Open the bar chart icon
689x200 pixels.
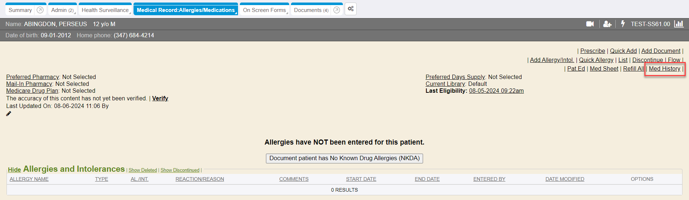click(678, 24)
